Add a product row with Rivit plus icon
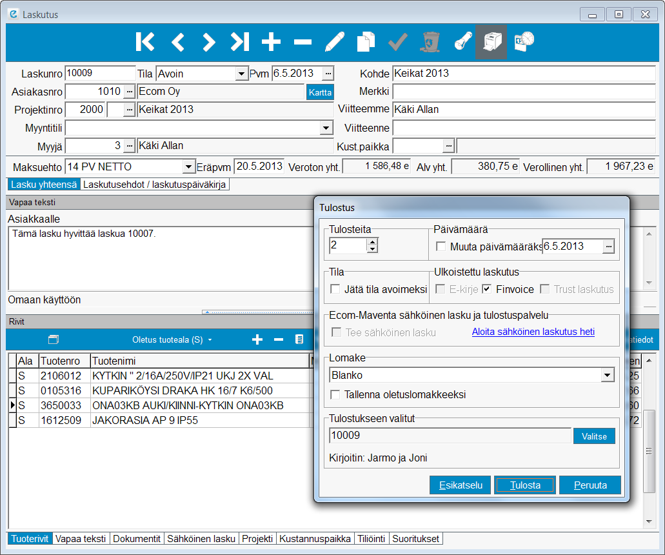Viewport: 665px width, 555px height. (x=257, y=339)
